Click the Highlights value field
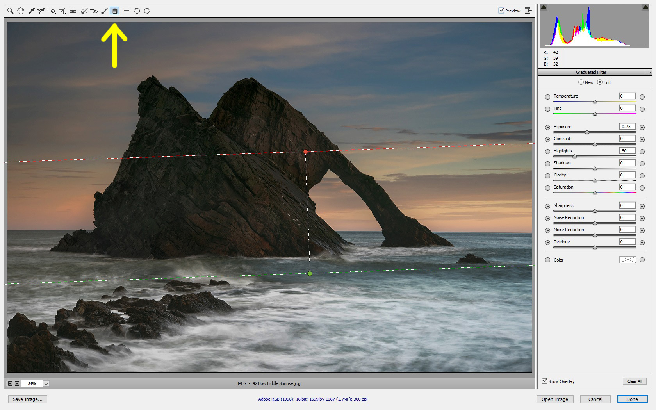The image size is (656, 410). [x=627, y=151]
